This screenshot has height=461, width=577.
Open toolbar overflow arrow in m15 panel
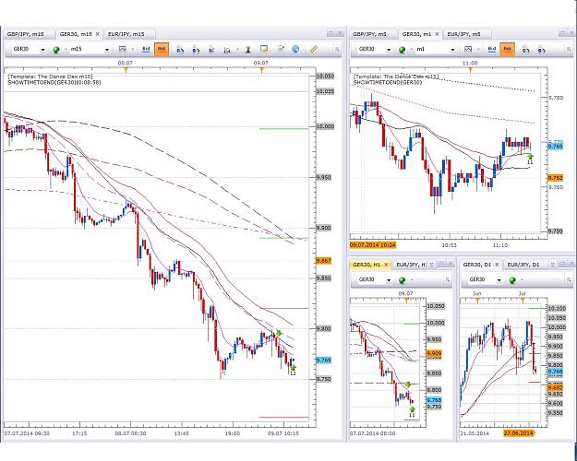(337, 50)
